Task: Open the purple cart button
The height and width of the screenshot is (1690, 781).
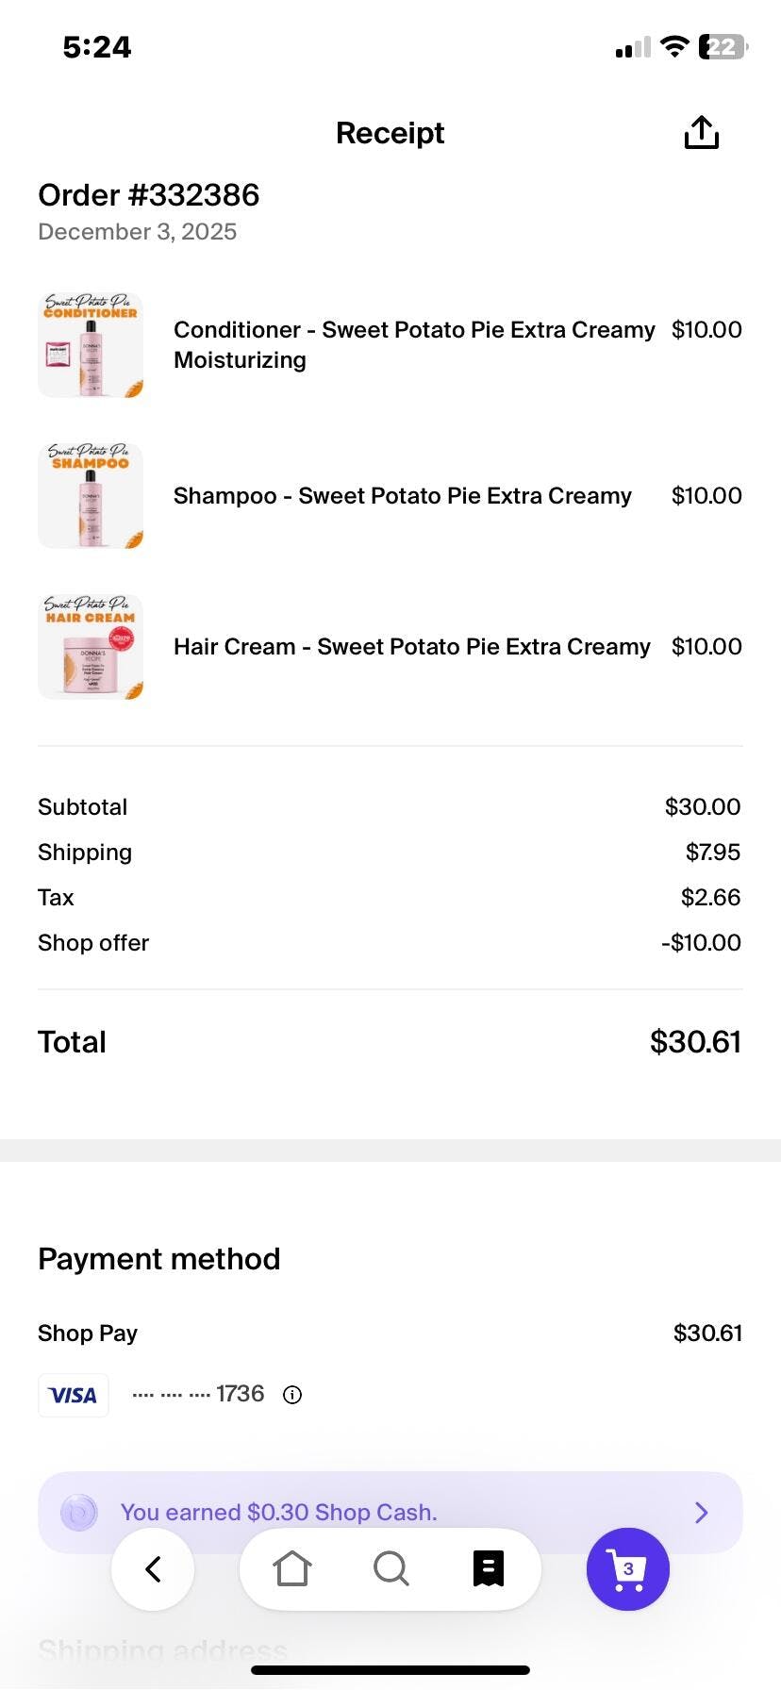Action: [628, 1569]
